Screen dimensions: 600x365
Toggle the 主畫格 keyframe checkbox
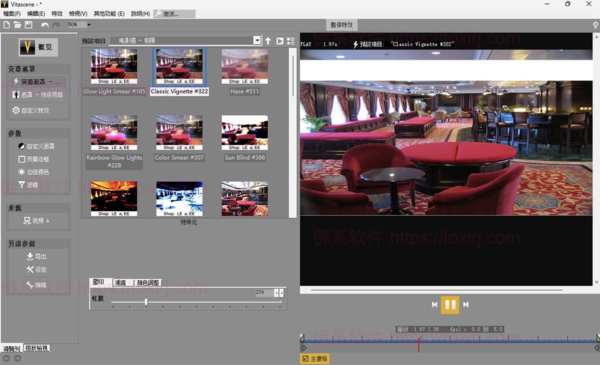305,359
